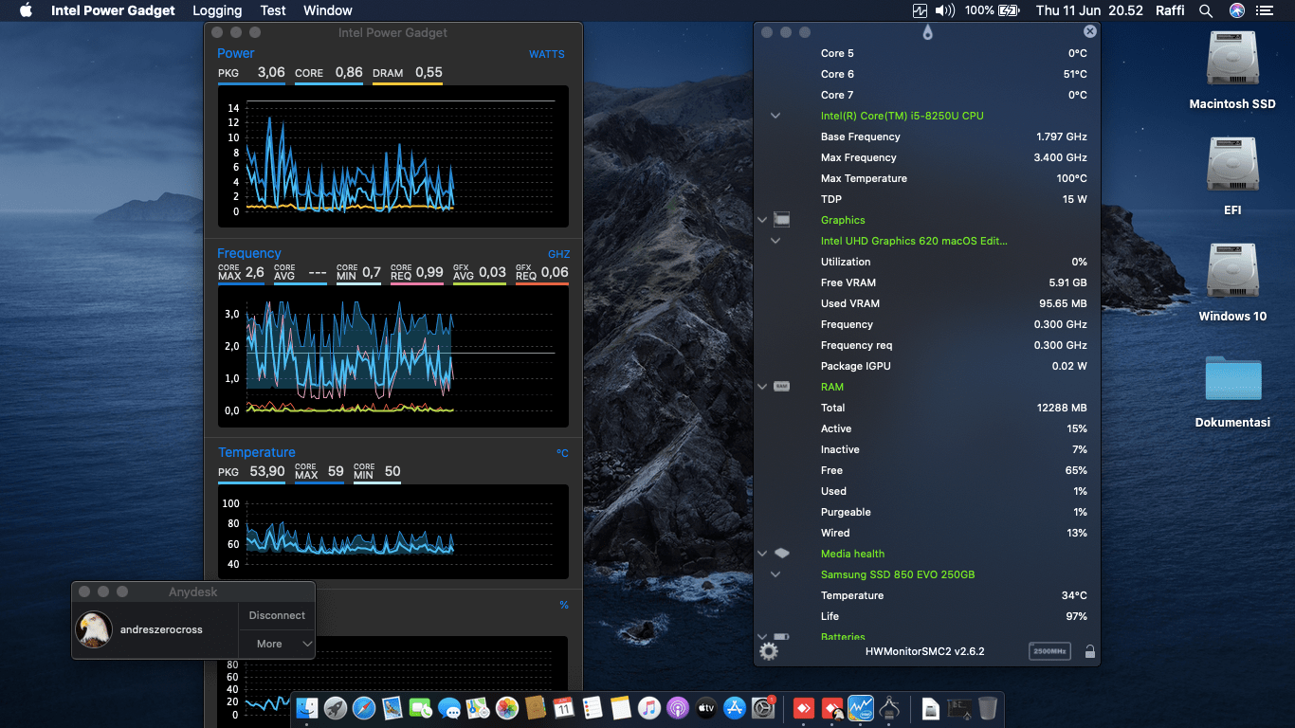This screenshot has height=728, width=1295.
Task: Open Spotlight search in menu bar
Action: [1206, 10]
